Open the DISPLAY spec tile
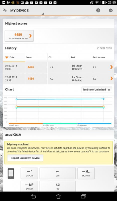117x201 pixels. click(29, 173)
